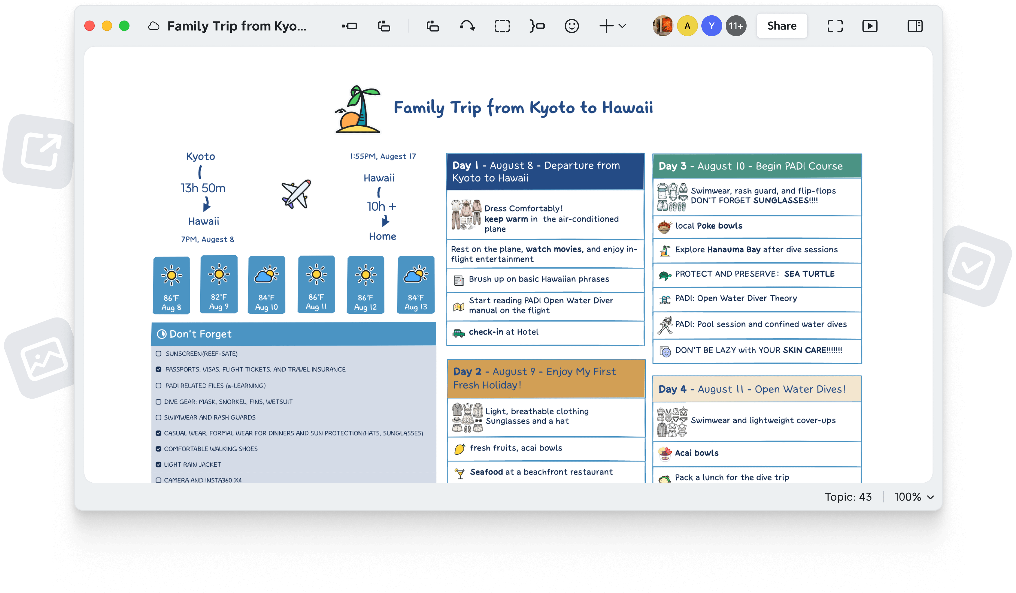Add a subtopic to the map
Viewport: 1016px width, 593px height.
tap(383, 26)
